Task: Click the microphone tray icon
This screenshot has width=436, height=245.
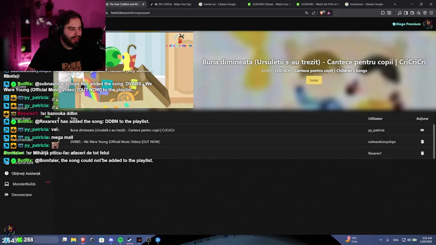Action: pos(387,240)
